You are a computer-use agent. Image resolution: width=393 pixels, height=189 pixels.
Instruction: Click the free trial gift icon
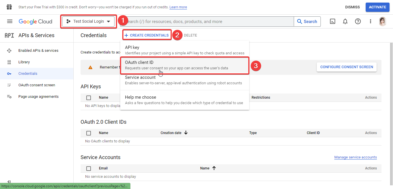pyautogui.click(x=9, y=7)
